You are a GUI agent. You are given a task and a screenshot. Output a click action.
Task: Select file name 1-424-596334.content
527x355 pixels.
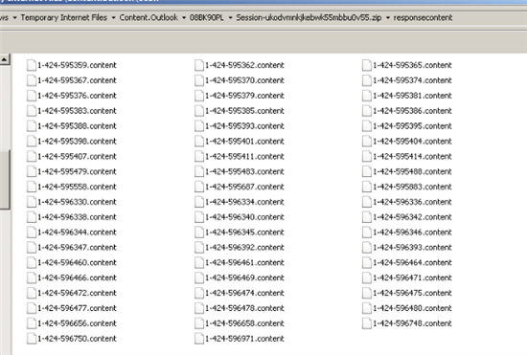(244, 202)
